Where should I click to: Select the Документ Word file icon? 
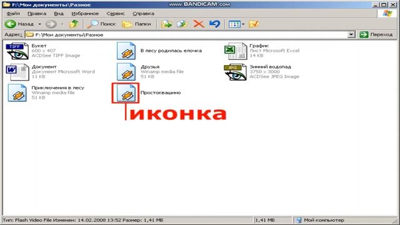point(17,72)
